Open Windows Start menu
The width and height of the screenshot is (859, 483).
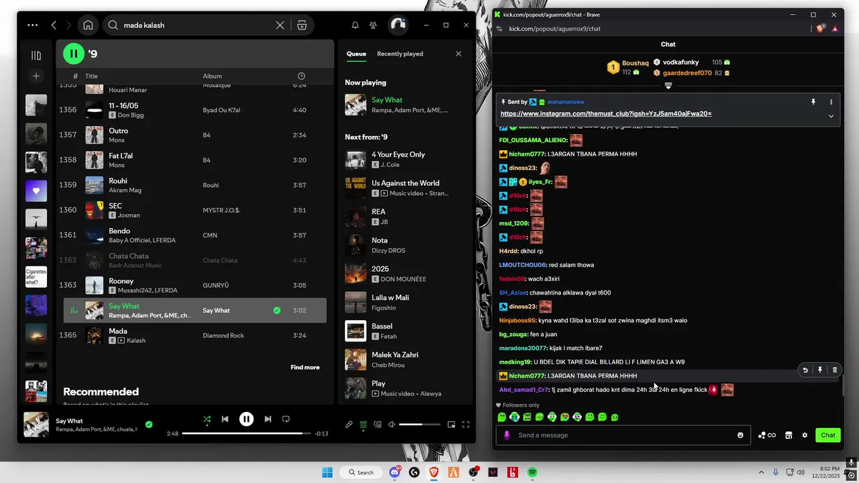(x=327, y=472)
